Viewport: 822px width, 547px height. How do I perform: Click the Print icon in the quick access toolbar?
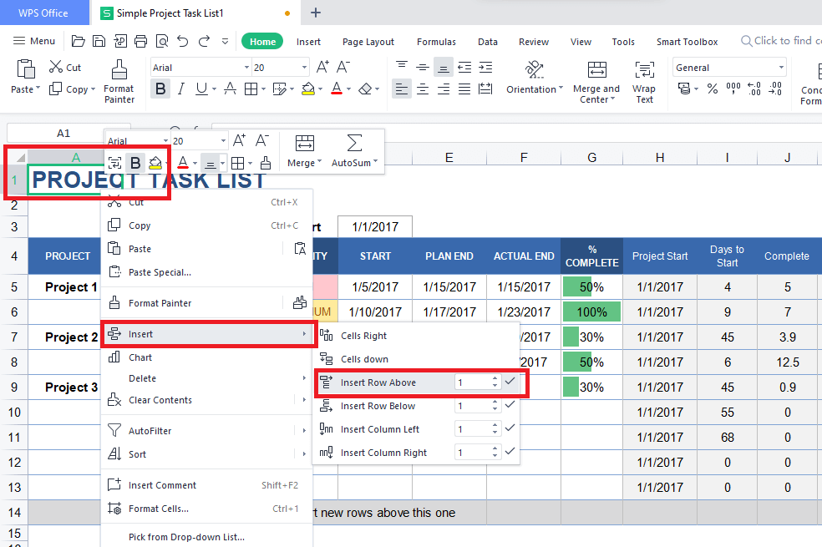click(x=140, y=41)
